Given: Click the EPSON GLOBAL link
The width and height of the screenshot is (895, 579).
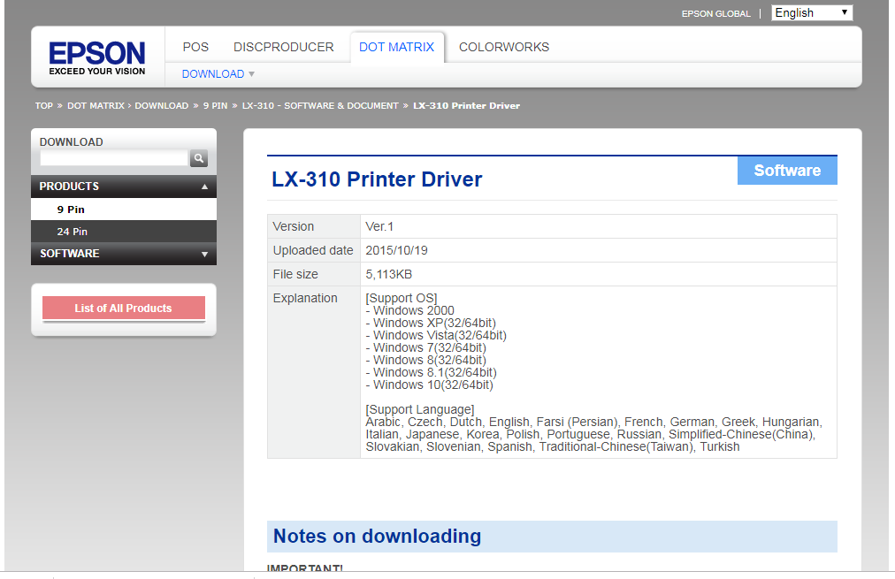Looking at the screenshot, I should (x=715, y=13).
